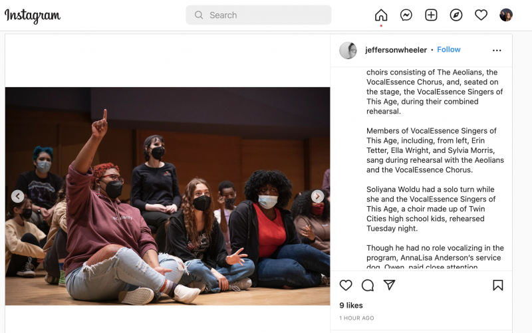Like the post with heart icon
Viewport: 532px width, 333px height.
click(346, 285)
